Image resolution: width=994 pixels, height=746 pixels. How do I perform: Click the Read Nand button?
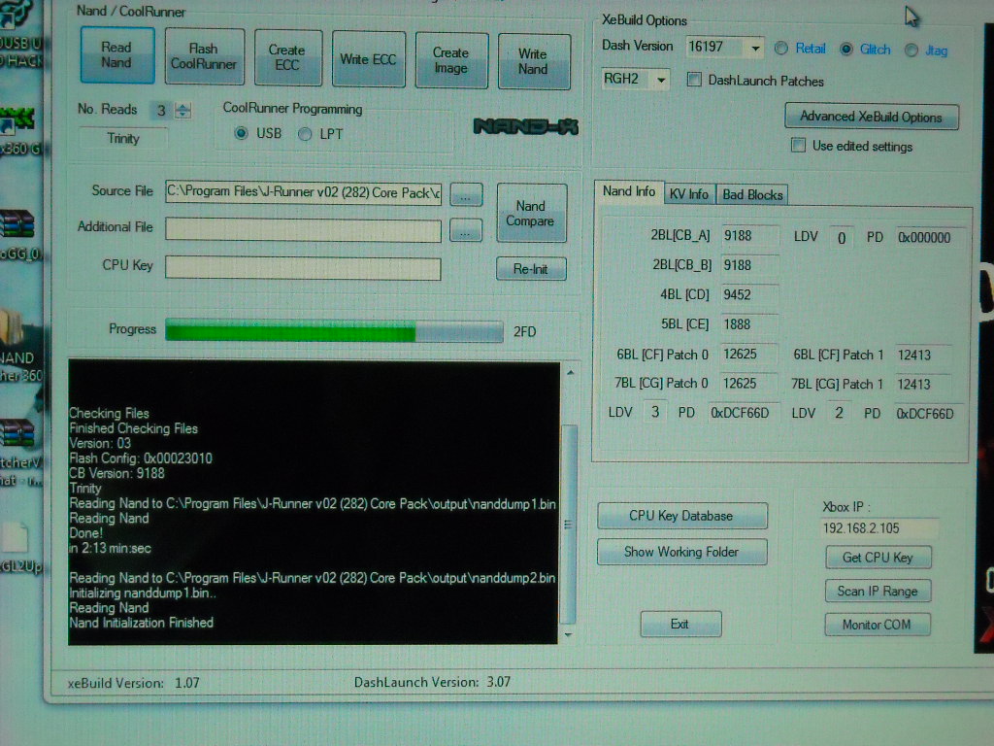click(x=116, y=55)
